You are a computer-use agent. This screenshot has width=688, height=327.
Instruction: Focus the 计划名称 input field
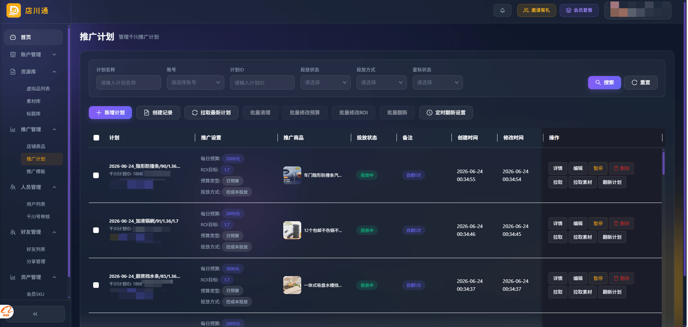pyautogui.click(x=128, y=82)
